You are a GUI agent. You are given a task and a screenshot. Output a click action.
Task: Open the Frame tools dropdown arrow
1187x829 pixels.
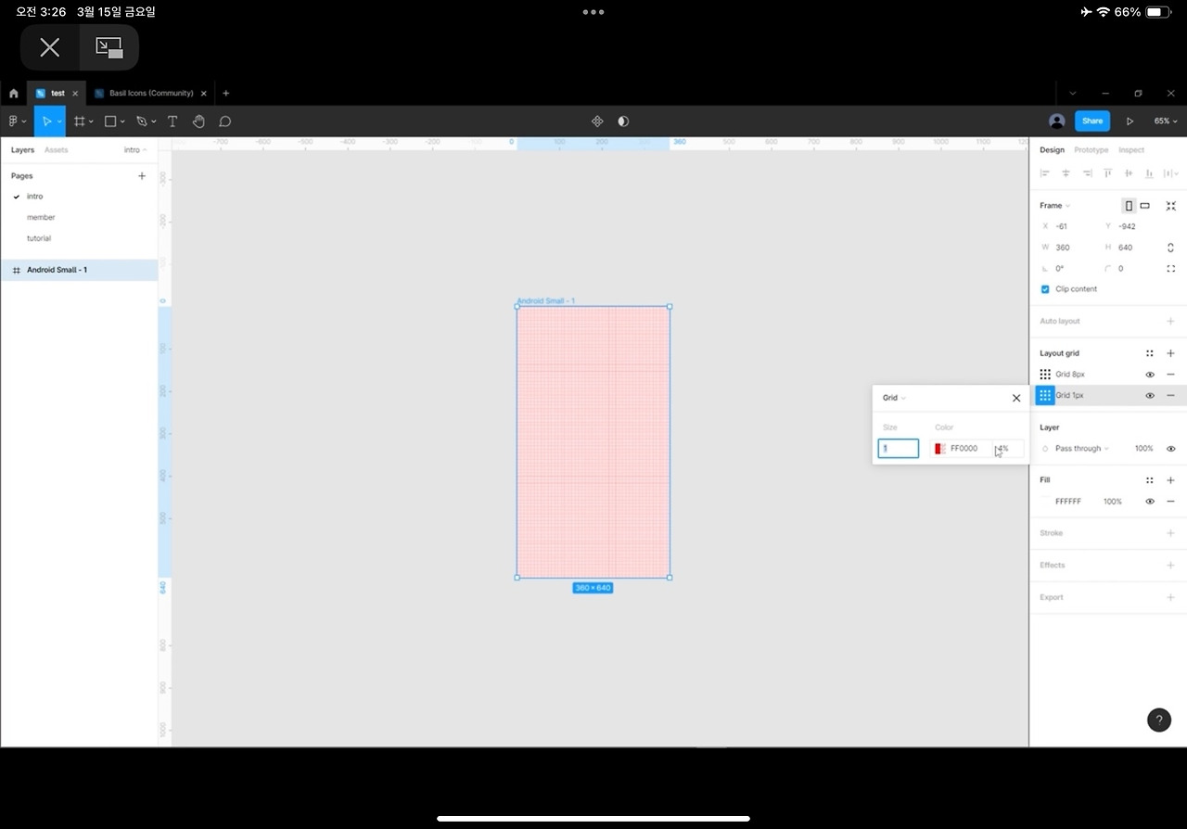91,121
